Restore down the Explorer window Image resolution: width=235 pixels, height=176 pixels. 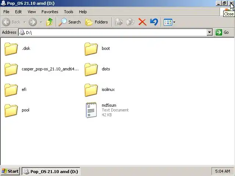(224, 3)
